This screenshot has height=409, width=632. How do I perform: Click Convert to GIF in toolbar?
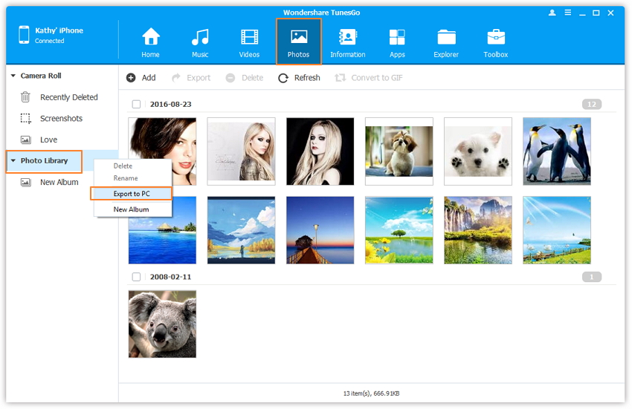click(369, 78)
